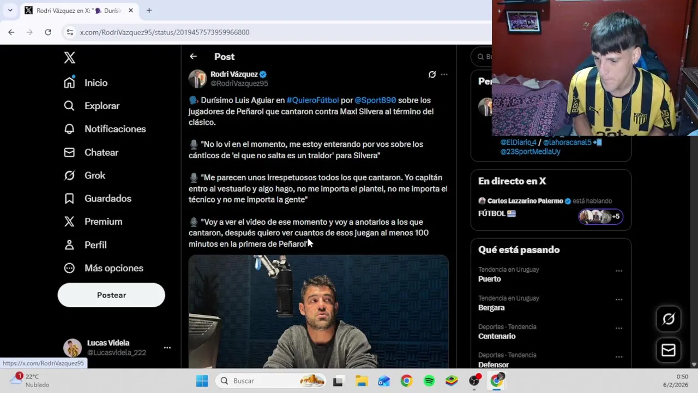
Task: Open Guardados bookmark icon
Action: click(x=69, y=199)
